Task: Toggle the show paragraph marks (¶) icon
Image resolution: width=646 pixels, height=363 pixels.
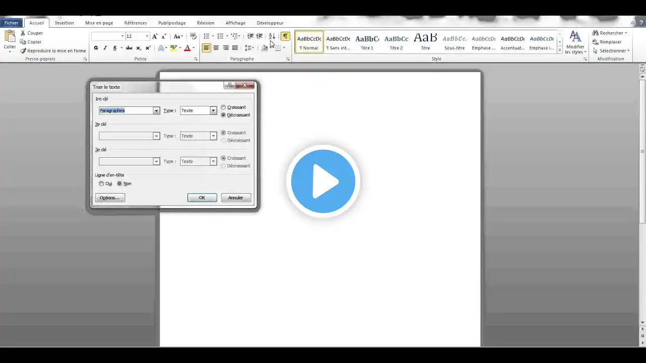Action: (x=286, y=36)
